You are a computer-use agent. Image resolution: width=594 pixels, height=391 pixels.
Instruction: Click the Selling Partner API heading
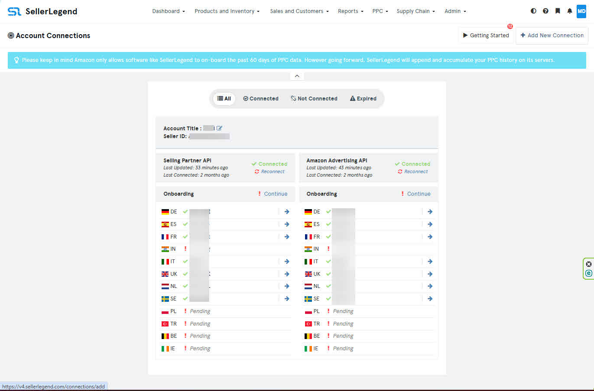(187, 161)
